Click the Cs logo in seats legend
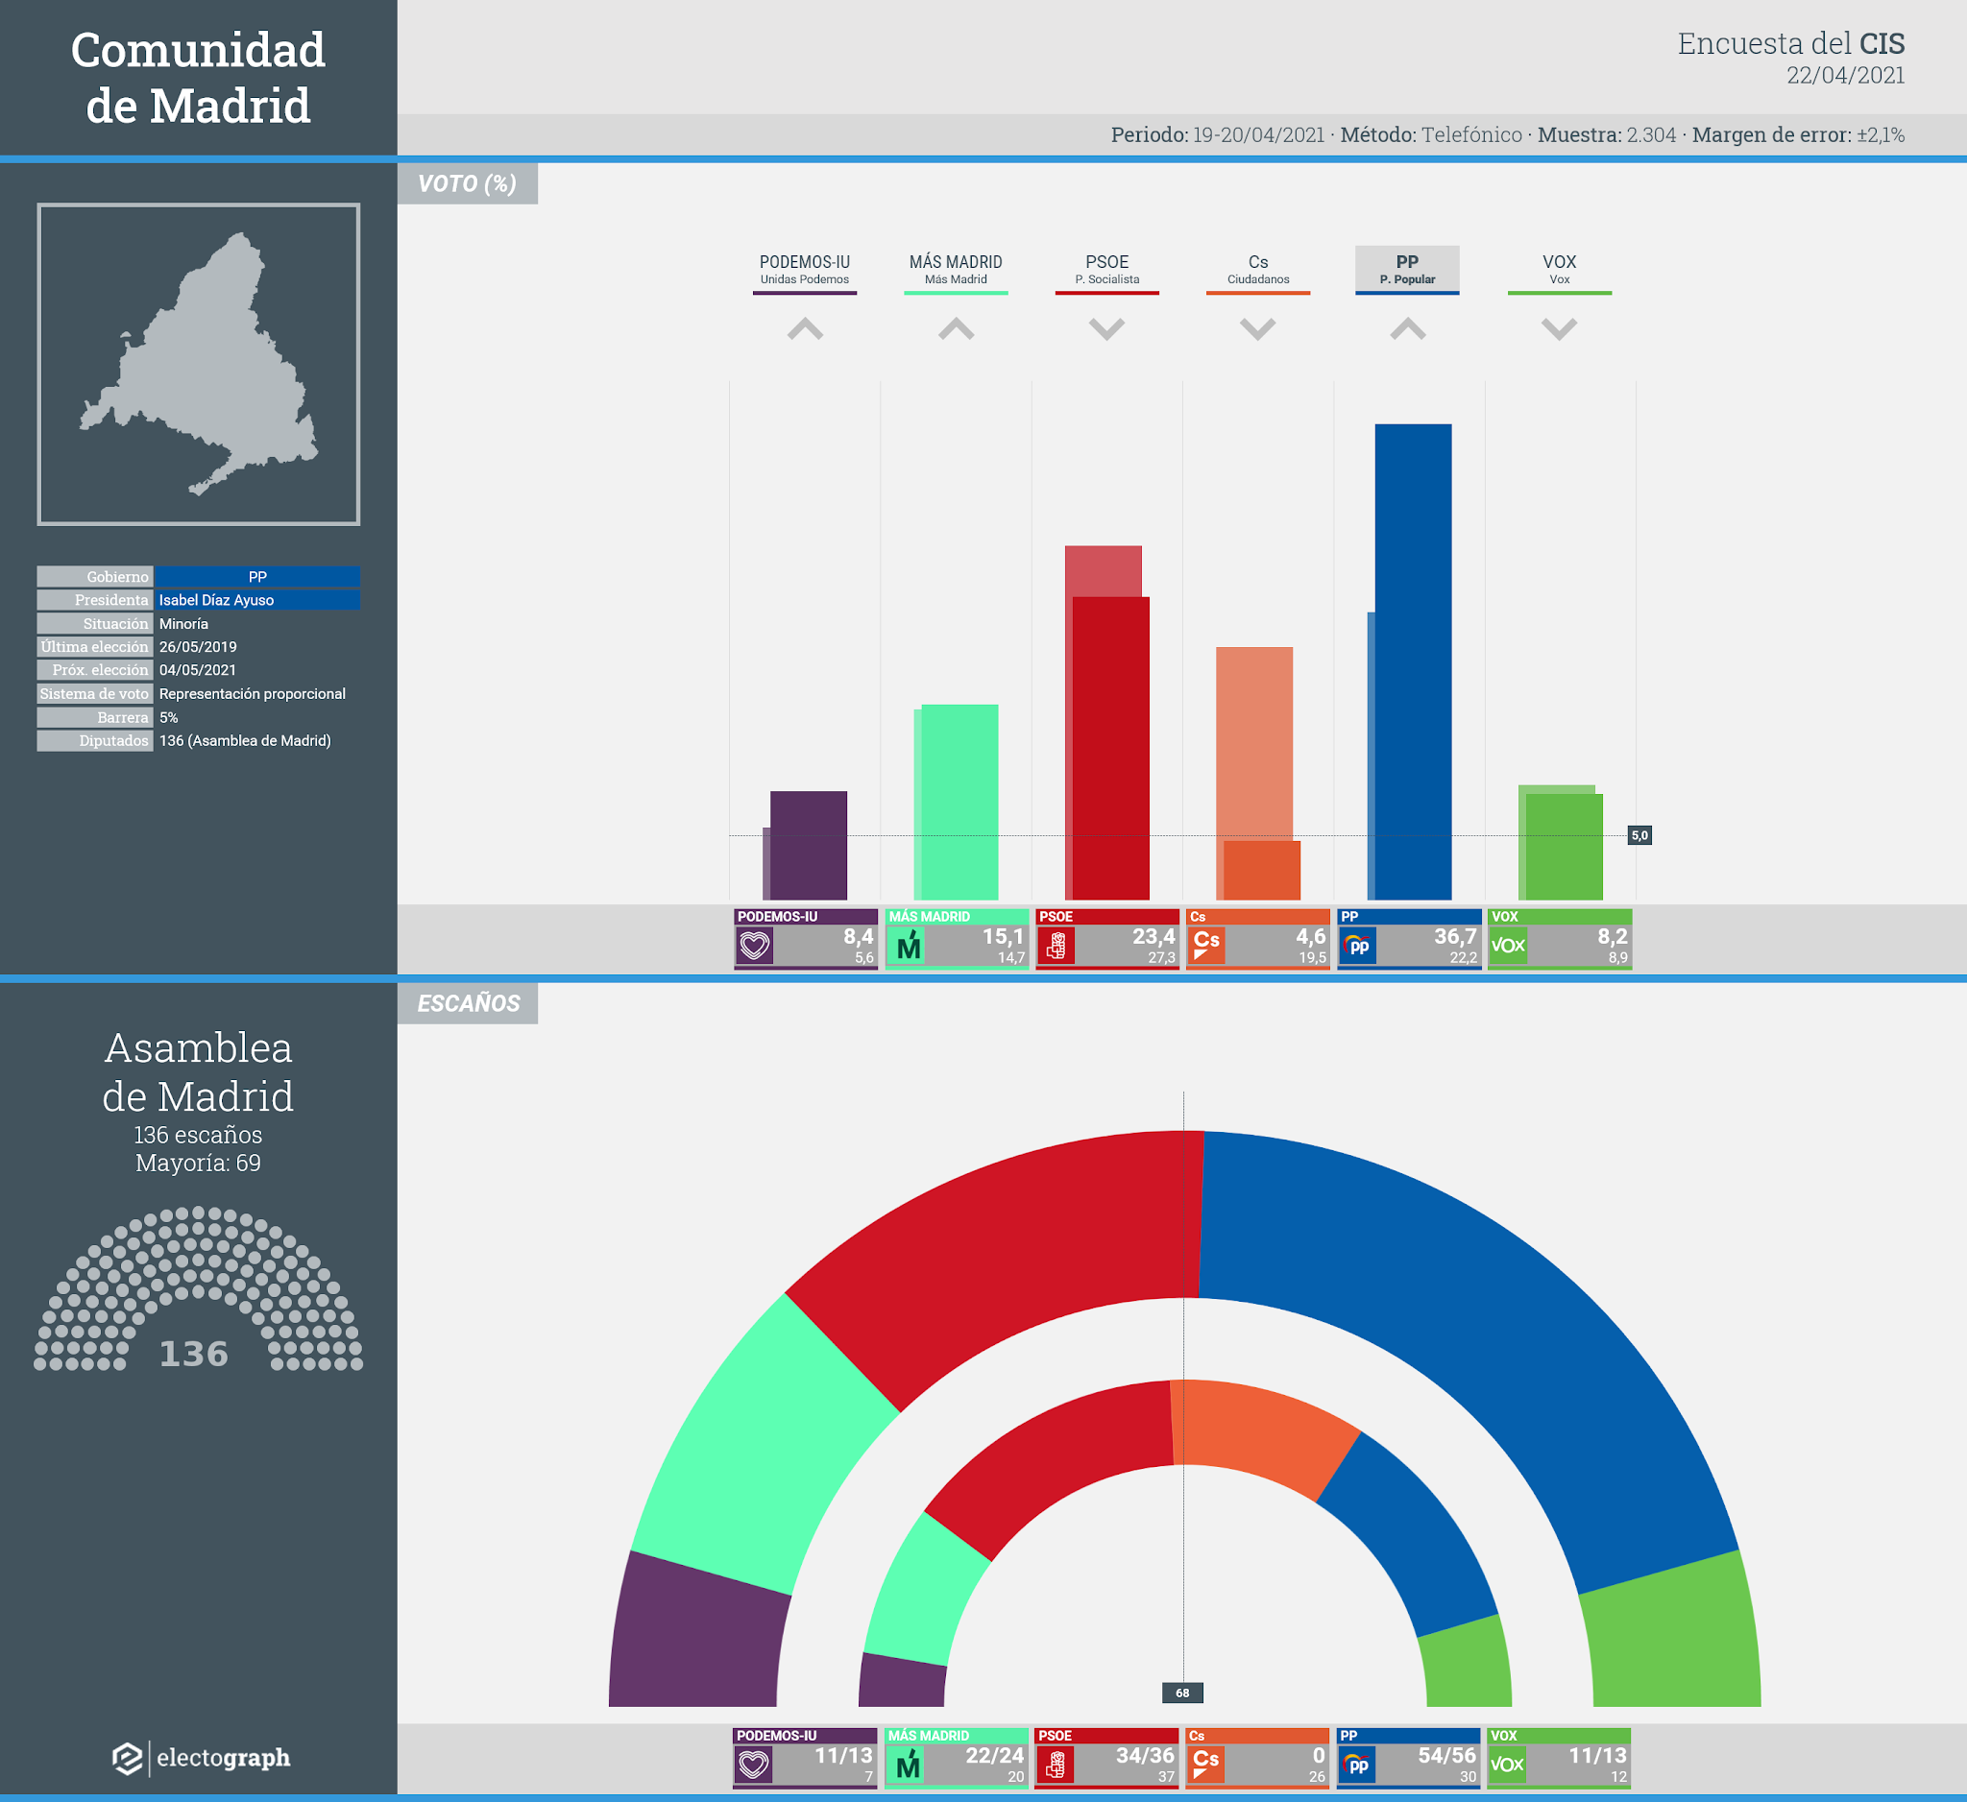The height and width of the screenshot is (1802, 1967). pyautogui.click(x=1206, y=1764)
